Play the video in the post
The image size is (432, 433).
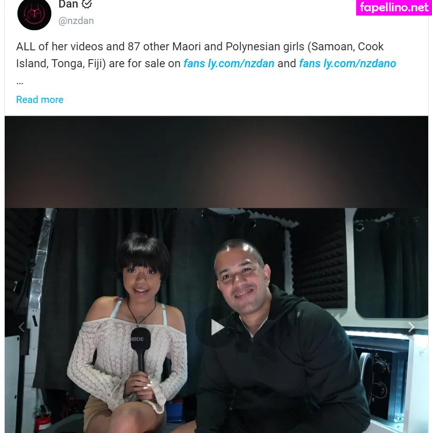pyautogui.click(x=216, y=327)
